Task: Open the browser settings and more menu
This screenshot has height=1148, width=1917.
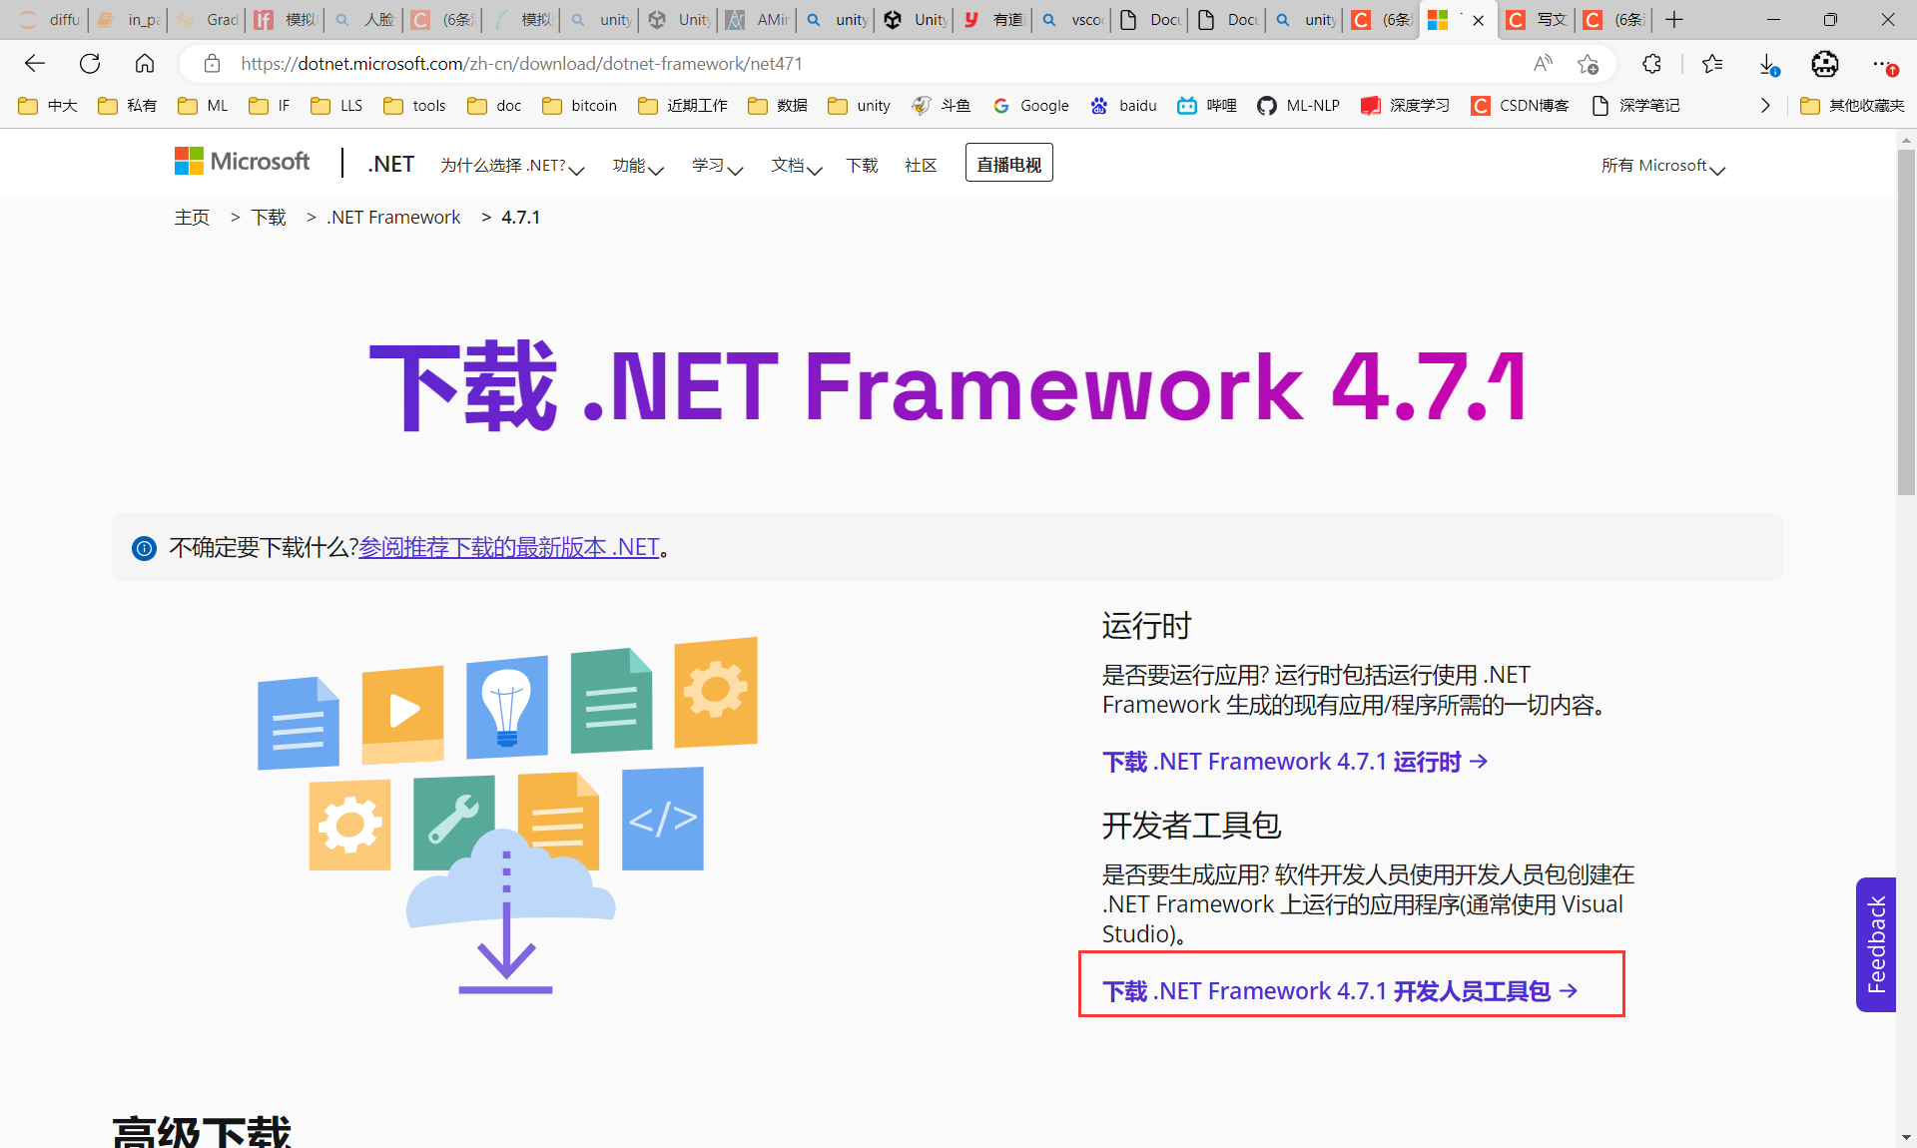Action: pos(1884,64)
